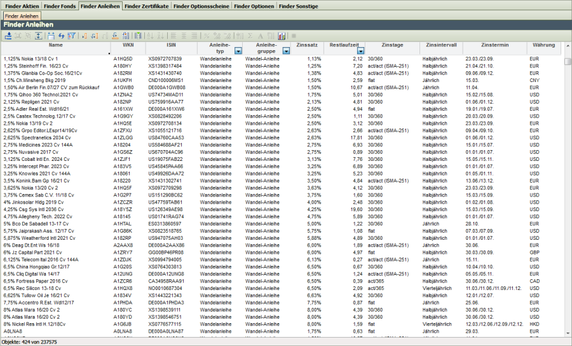Open the Anleihe-typ column filter dropdown
Image resolution: width=572 pixels, height=346 pixels.
tap(238, 50)
